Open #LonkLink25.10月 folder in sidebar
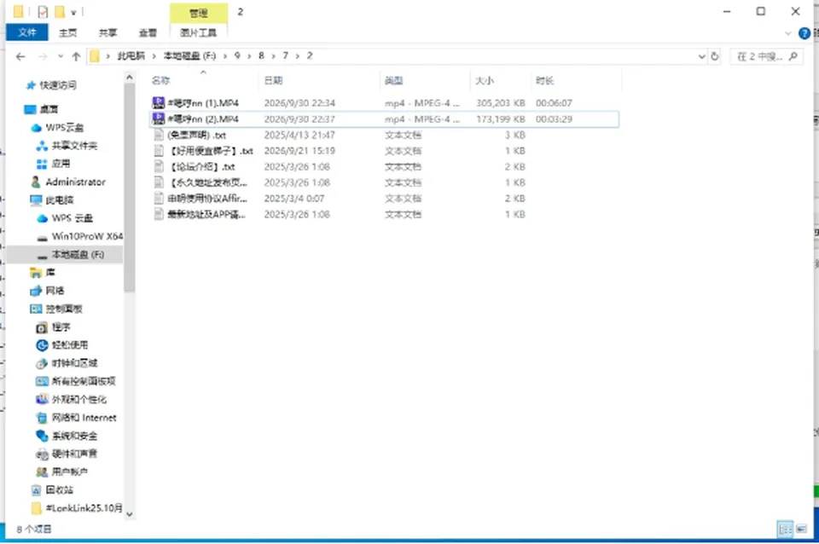 (x=78, y=508)
